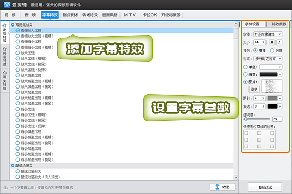Image resolution: width=292 pixels, height=194 pixels.
Task: Click the scroll-up arrow of the effects list
Action: pos(236,24)
